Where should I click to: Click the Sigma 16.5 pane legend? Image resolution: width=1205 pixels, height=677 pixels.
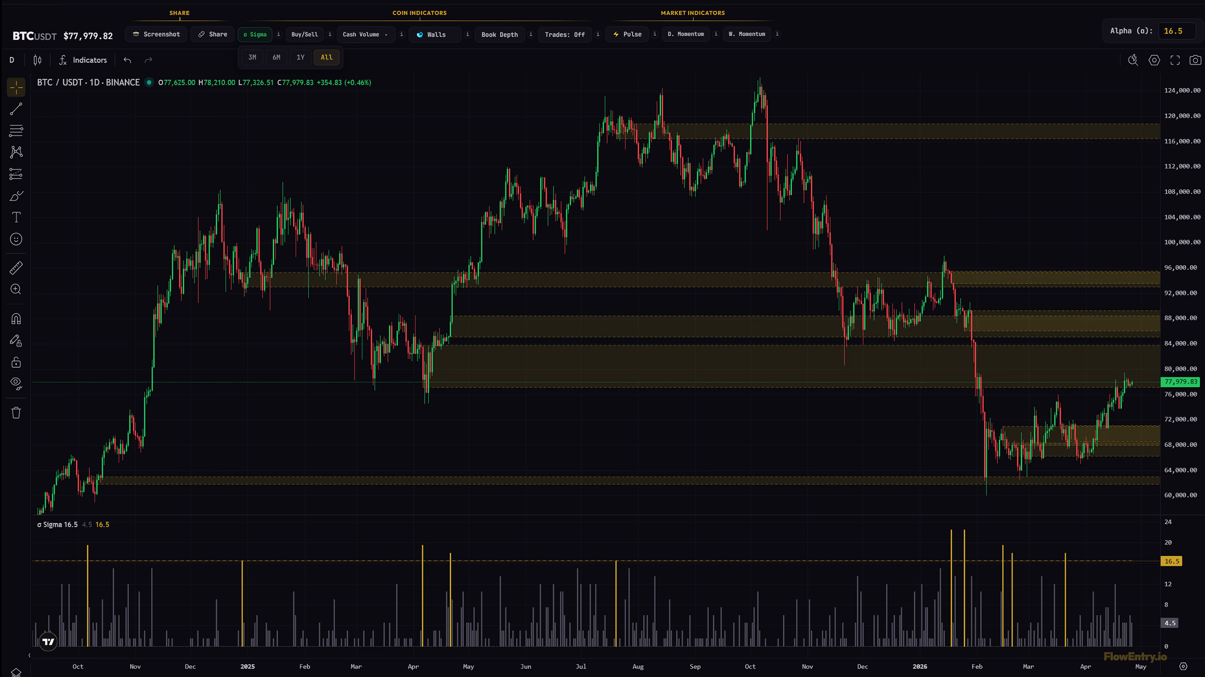point(57,525)
